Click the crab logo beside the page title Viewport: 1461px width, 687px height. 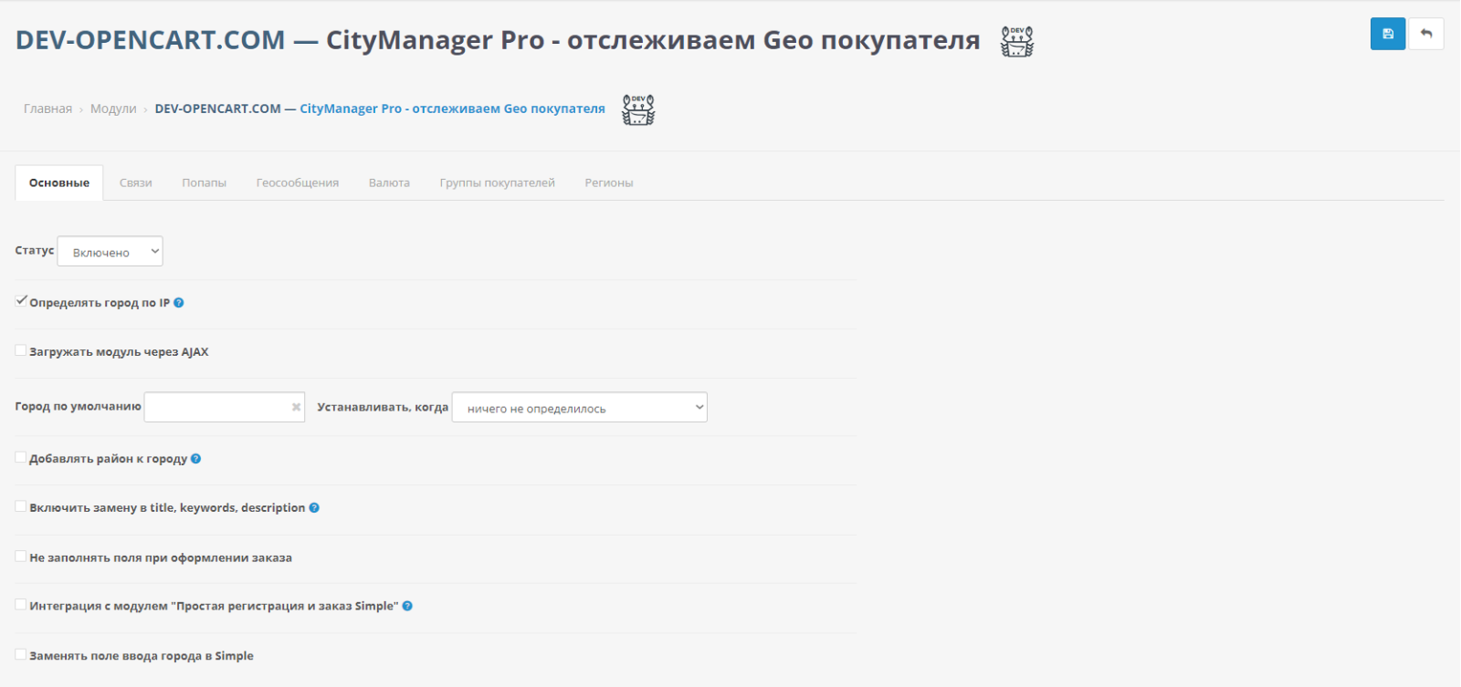(1017, 41)
